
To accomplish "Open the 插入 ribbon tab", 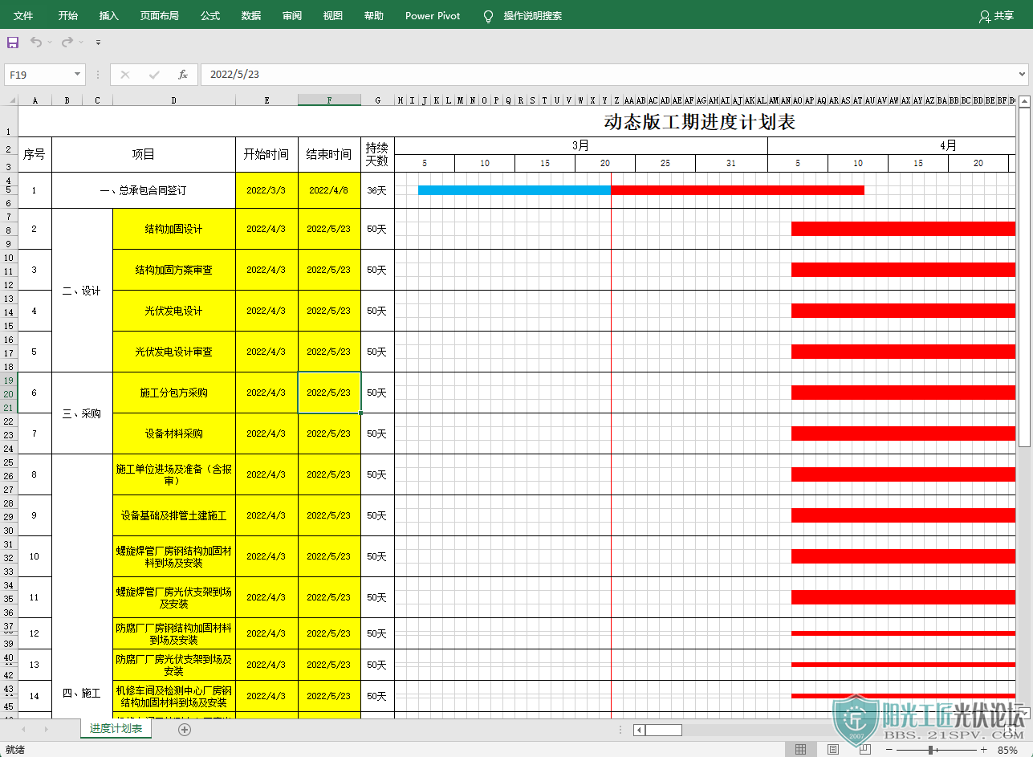I will point(108,16).
